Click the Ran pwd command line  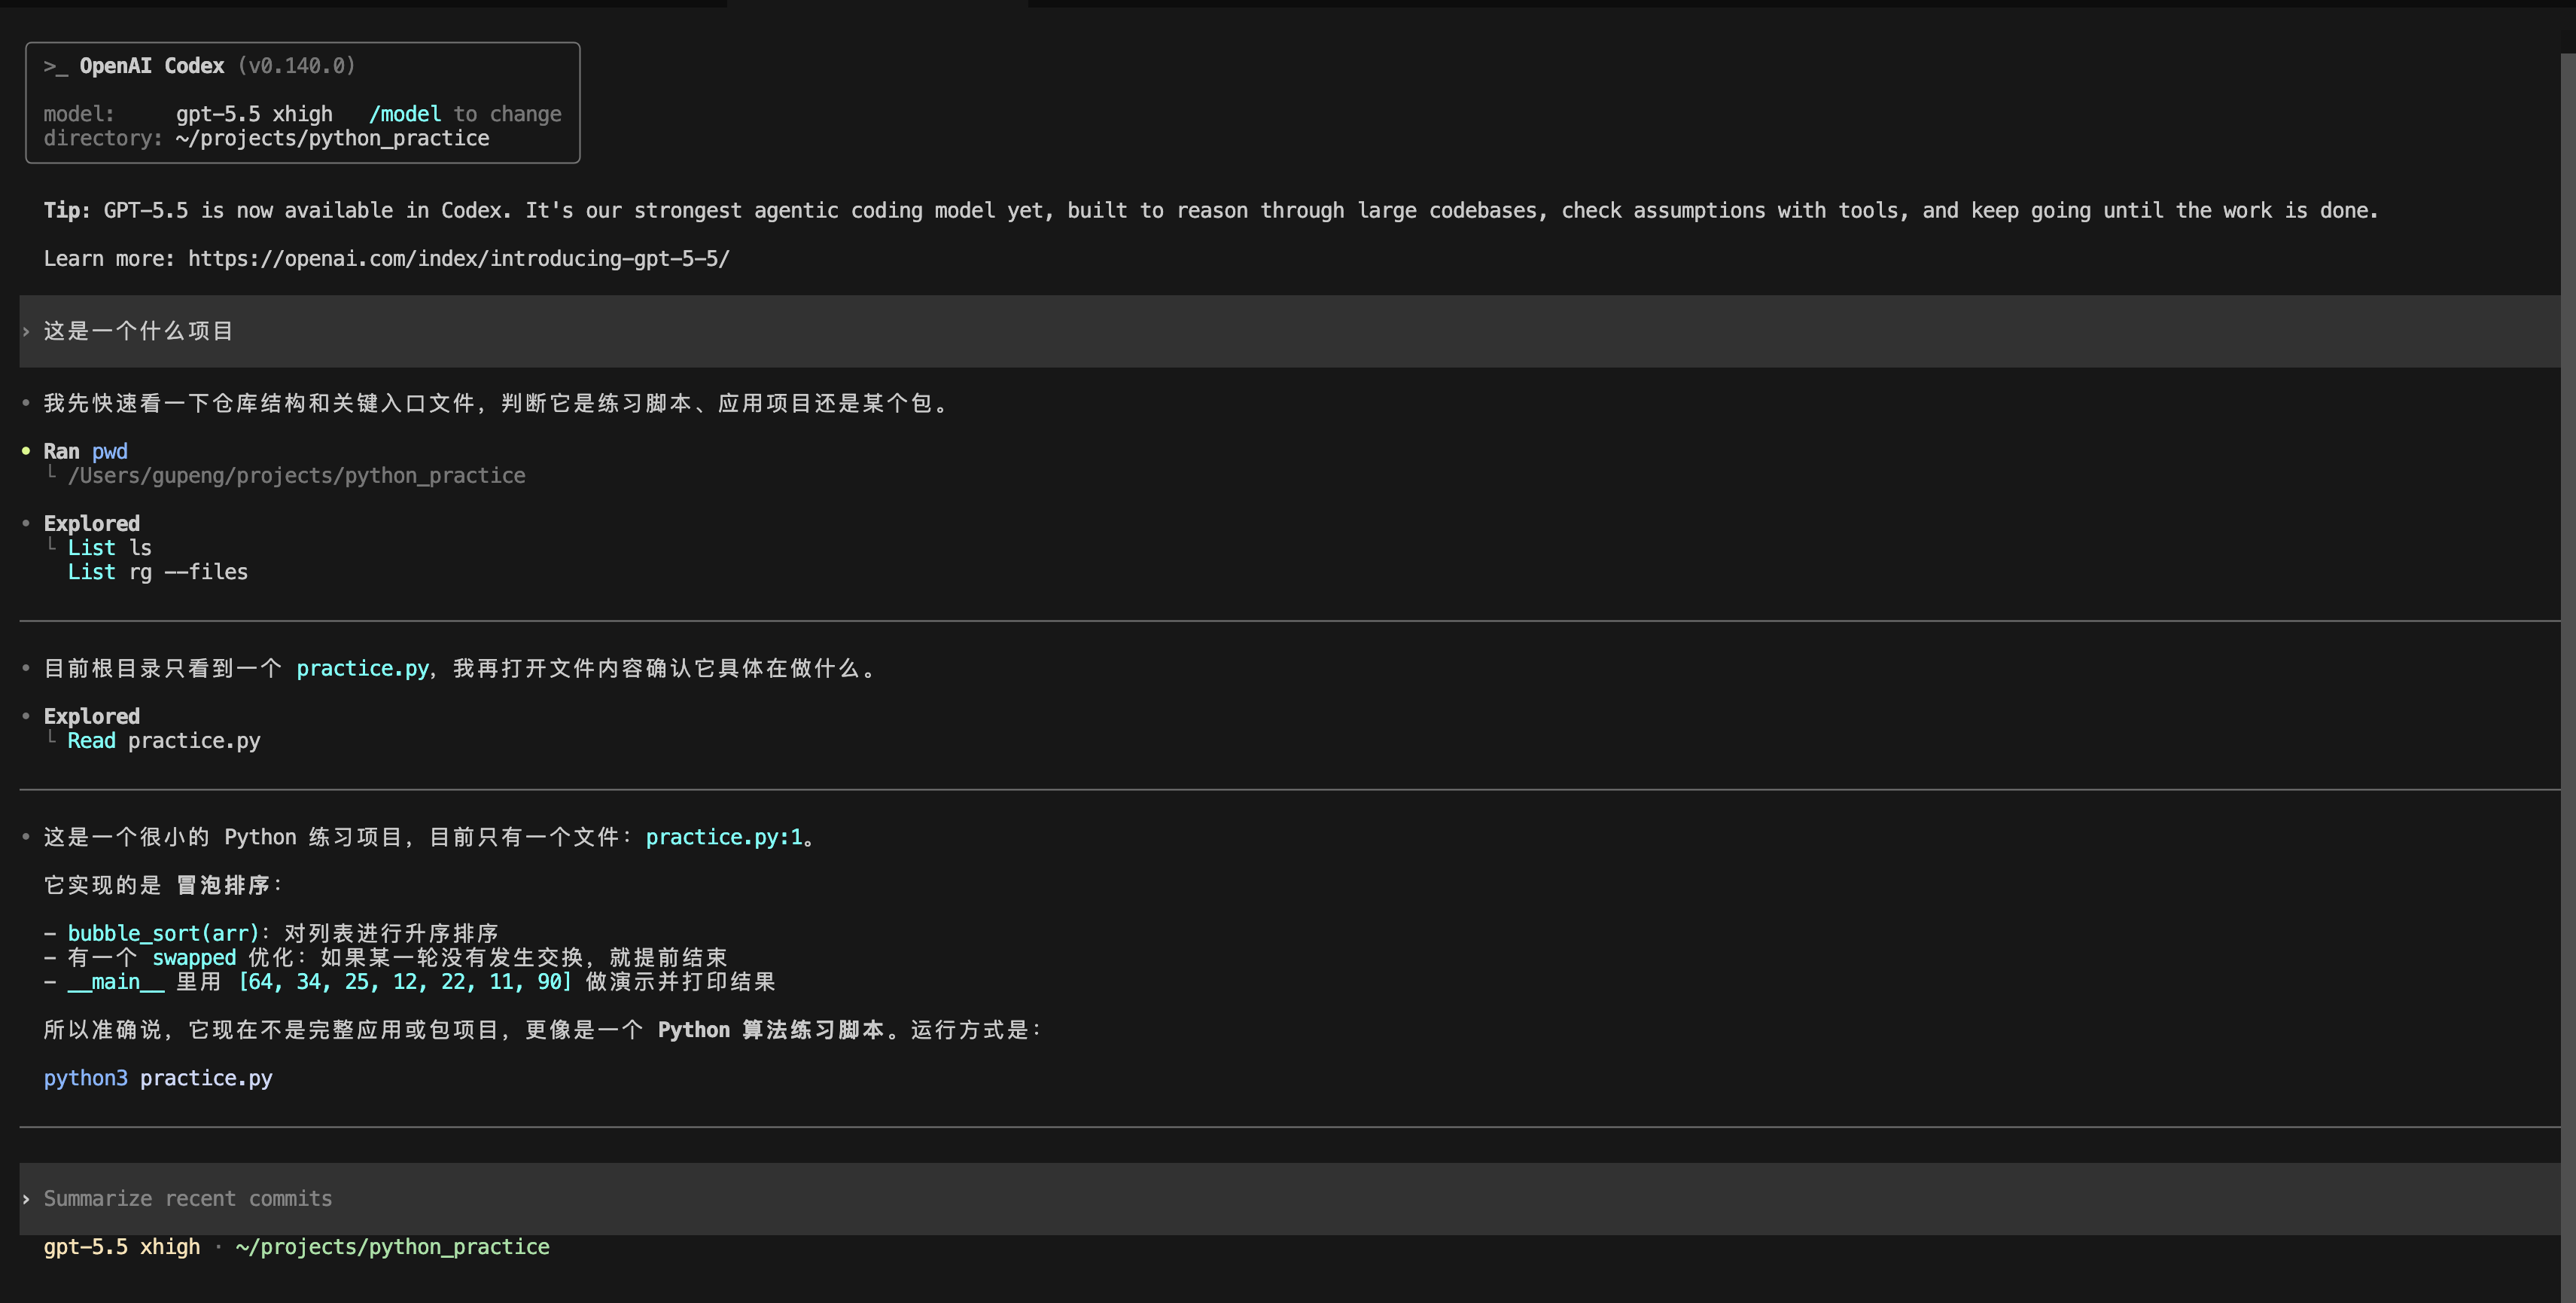coord(85,451)
